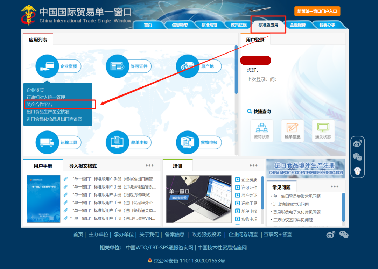Click the user manual blue cover thumbnail
This screenshot has height=269, width=378.
coord(43,199)
